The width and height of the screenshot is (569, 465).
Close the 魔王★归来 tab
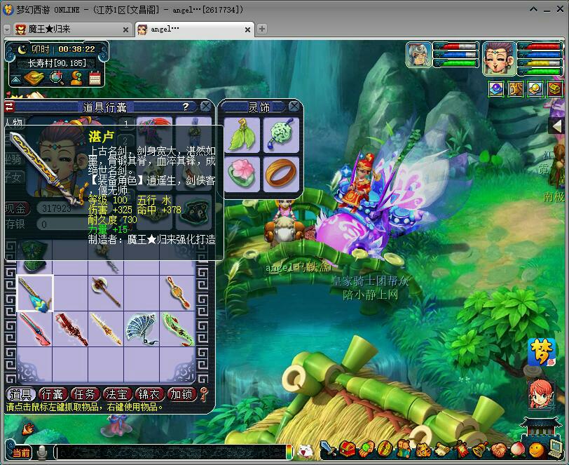coord(125,29)
